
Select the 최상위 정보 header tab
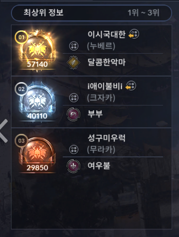(x=44, y=13)
